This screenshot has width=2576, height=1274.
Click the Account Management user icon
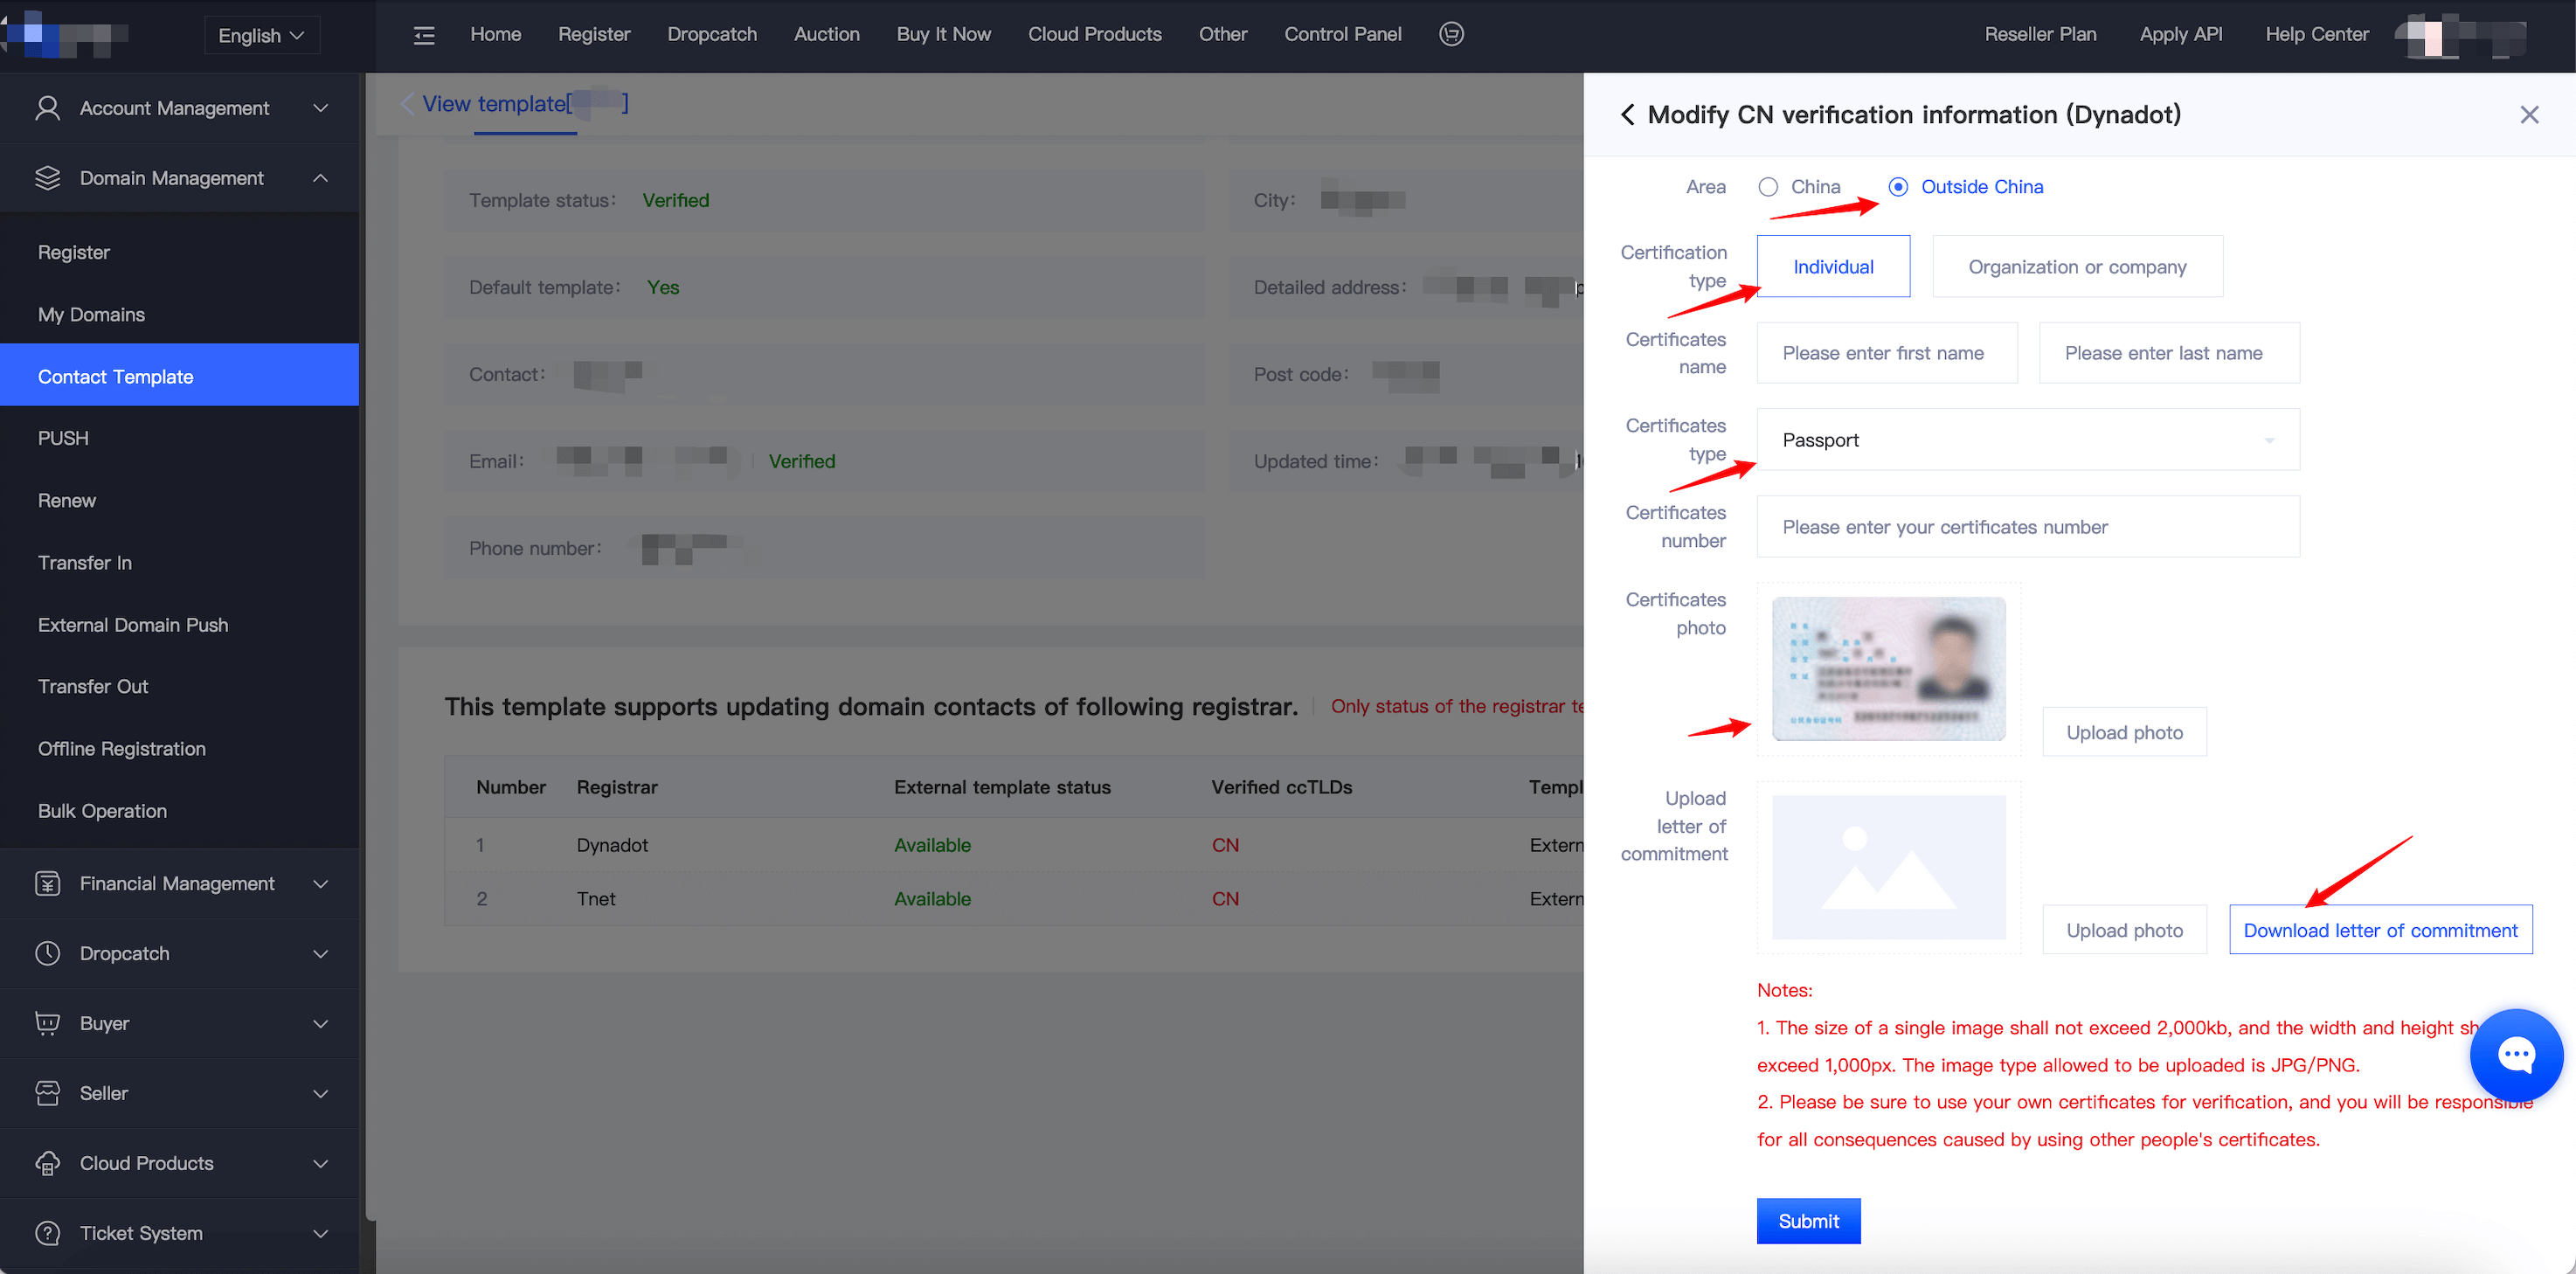[47, 108]
